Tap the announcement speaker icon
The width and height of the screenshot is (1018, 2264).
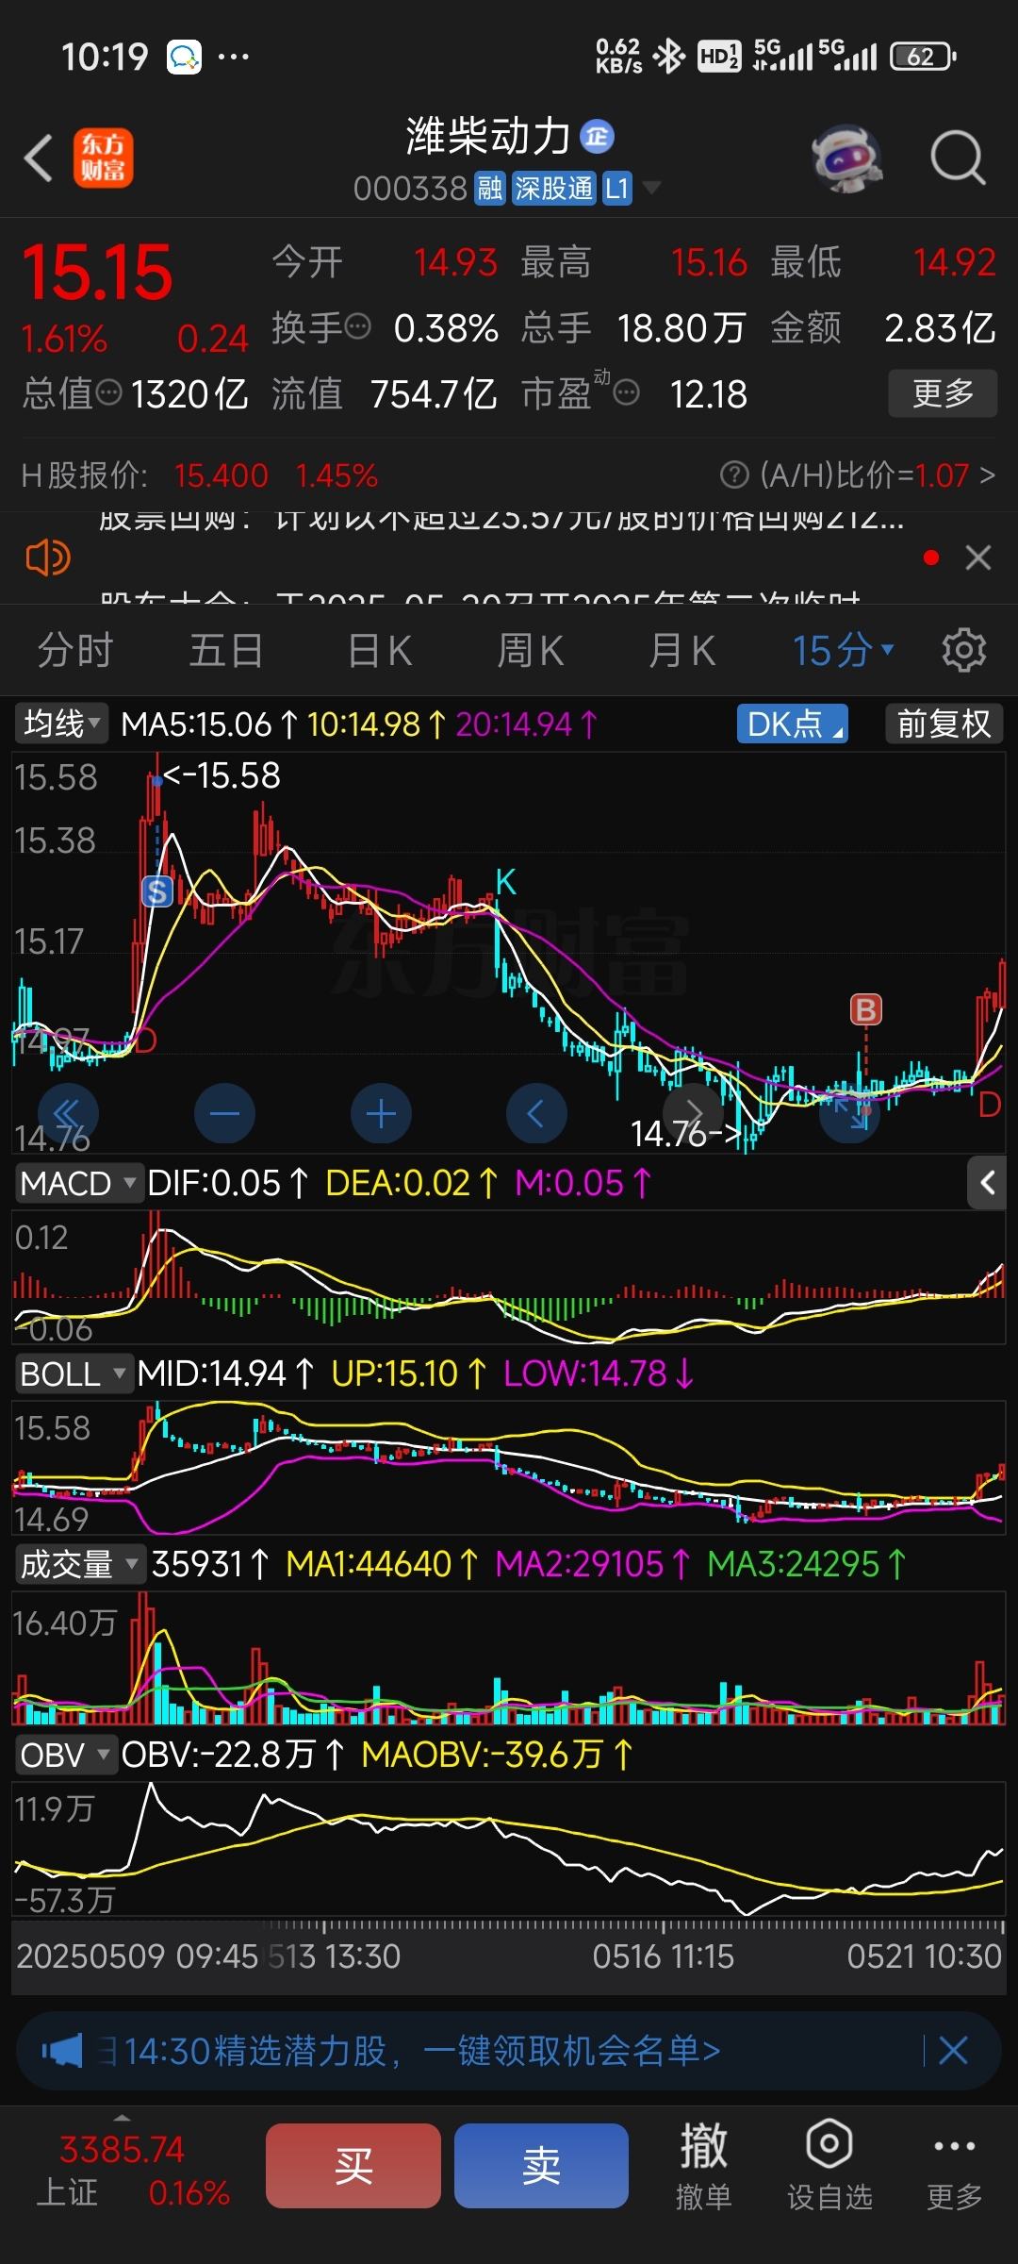(x=48, y=558)
